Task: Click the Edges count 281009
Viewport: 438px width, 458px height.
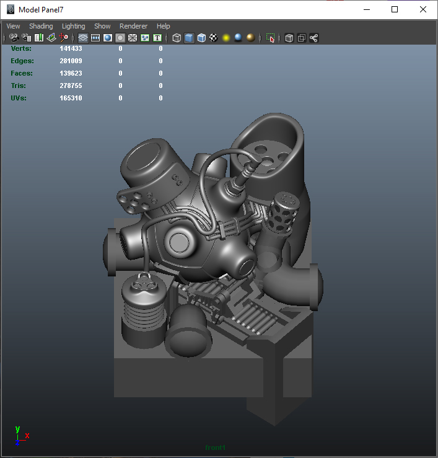Action: [x=71, y=61]
